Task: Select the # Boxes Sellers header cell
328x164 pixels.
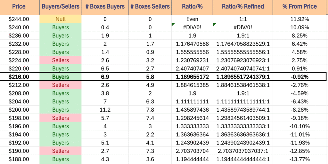Action: click(150, 7)
